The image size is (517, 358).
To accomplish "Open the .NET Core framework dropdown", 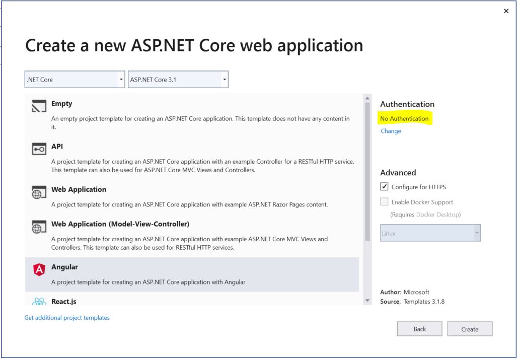I will 75,80.
